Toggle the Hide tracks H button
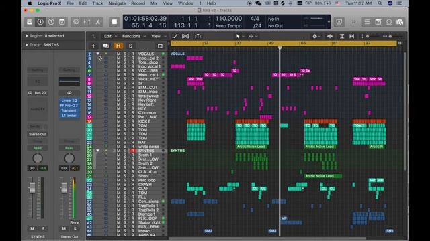Image resolution: width=430 pixels, height=241 pixels. (x=118, y=46)
